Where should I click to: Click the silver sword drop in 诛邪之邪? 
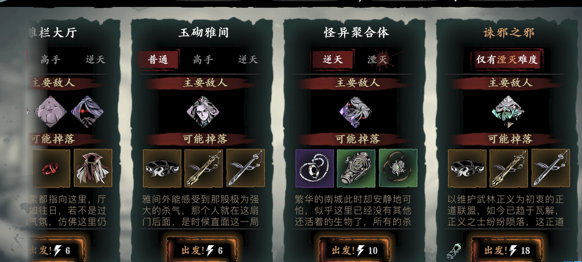tap(551, 168)
